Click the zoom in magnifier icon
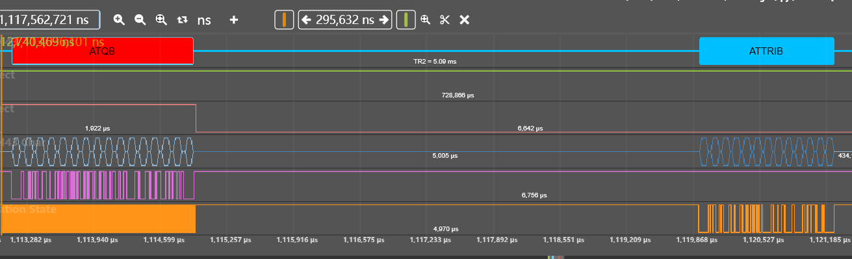The image size is (852, 259). (x=119, y=19)
